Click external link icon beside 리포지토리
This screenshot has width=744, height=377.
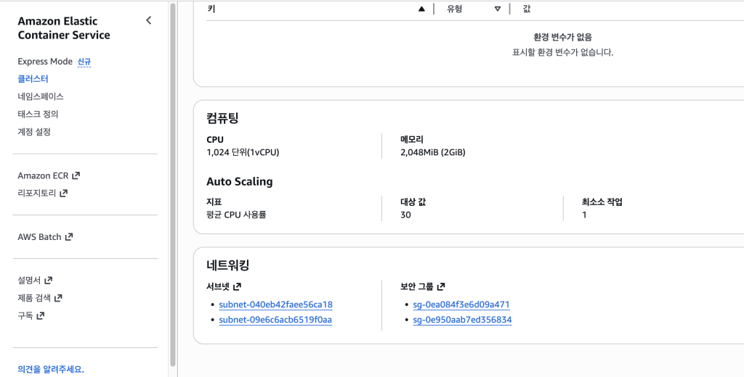pyautogui.click(x=63, y=193)
